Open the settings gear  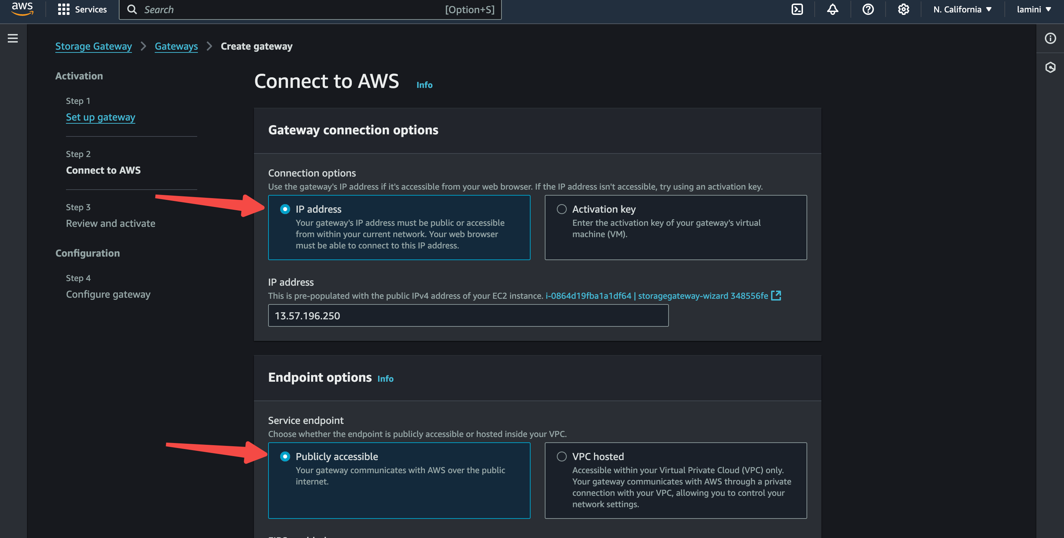point(903,10)
